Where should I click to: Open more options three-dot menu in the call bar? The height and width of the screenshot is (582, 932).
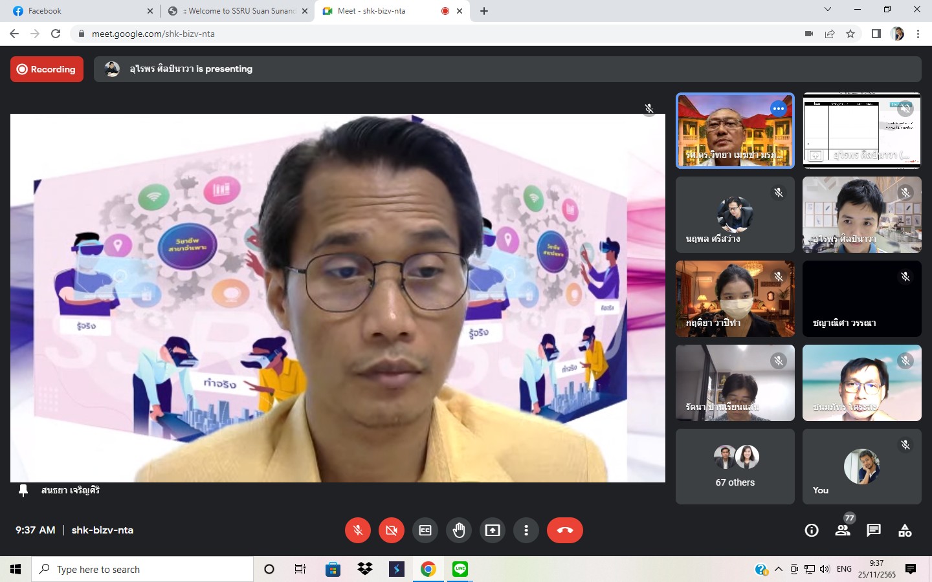pos(526,530)
